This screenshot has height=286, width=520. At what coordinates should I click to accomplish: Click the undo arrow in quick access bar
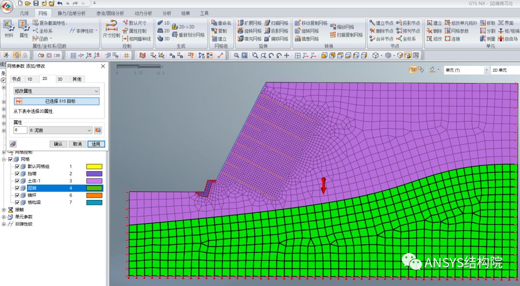point(60,3)
